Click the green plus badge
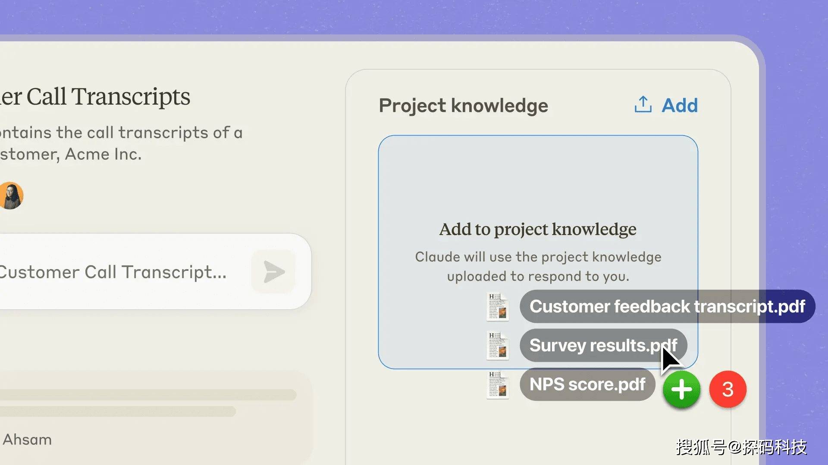 pyautogui.click(x=681, y=389)
